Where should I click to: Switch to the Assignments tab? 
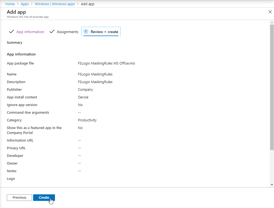tap(68, 32)
